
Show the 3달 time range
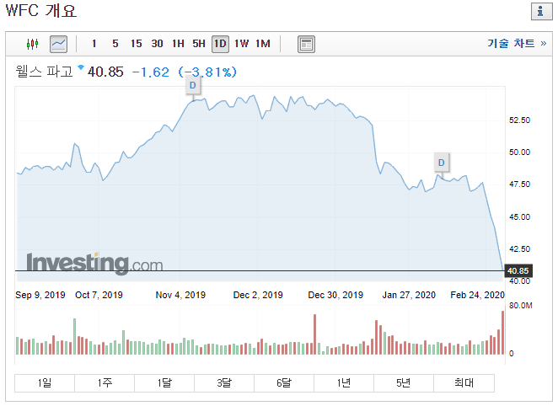click(x=224, y=383)
